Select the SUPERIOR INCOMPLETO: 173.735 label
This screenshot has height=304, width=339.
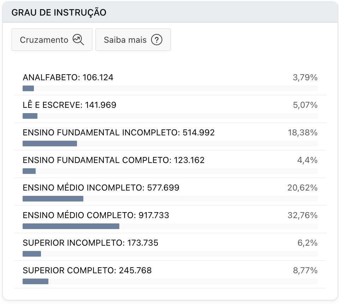click(90, 243)
